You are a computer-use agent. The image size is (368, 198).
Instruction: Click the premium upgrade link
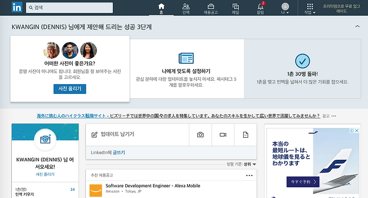coord(341,9)
